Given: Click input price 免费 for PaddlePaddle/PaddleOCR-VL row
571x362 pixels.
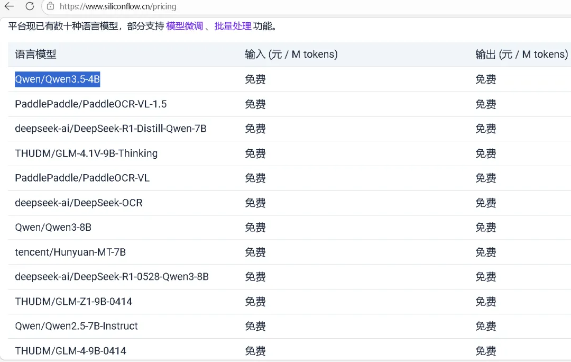Looking at the screenshot, I should pos(255,178).
